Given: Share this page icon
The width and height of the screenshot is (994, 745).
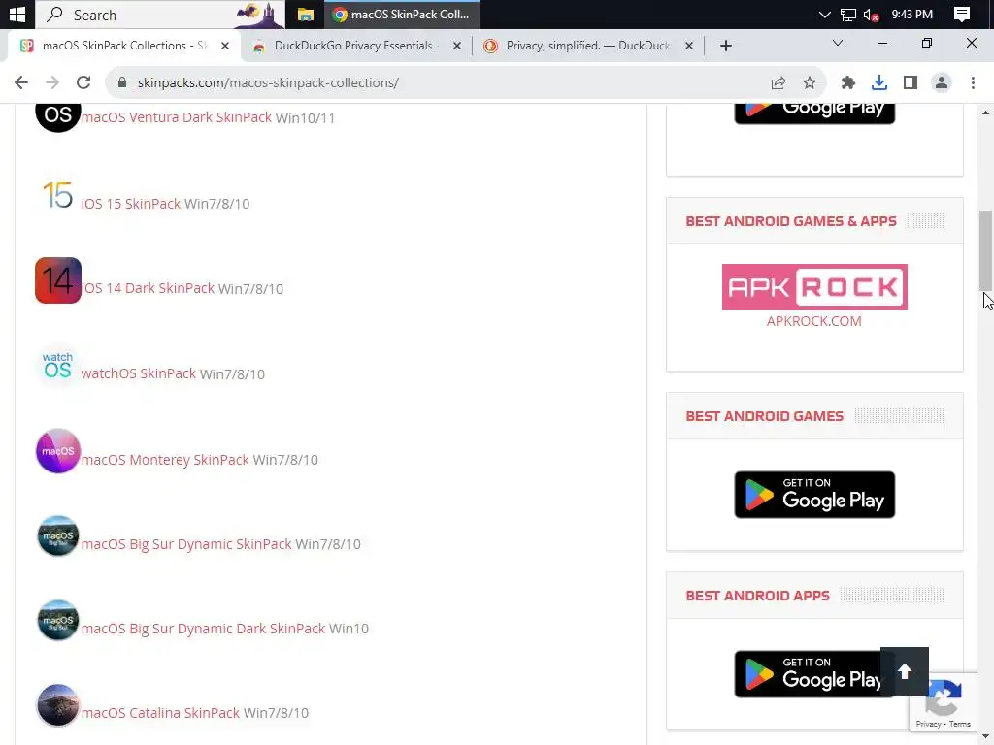Looking at the screenshot, I should [779, 83].
